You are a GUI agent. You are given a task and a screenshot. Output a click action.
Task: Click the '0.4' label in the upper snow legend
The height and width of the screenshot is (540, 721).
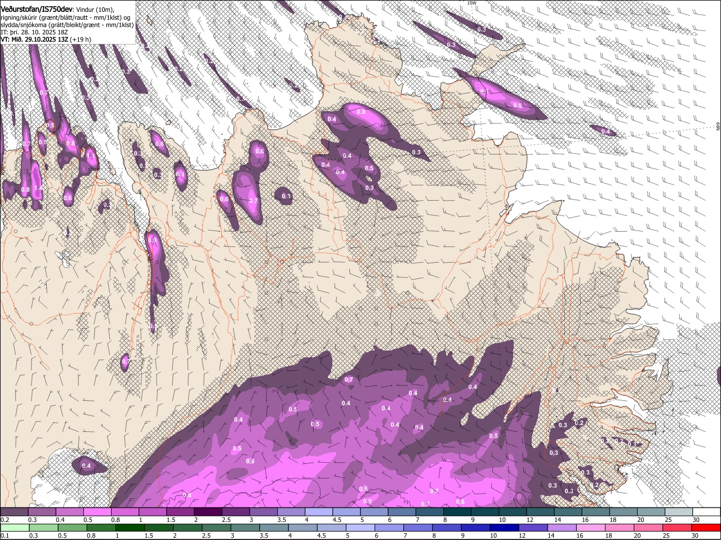[x=60, y=519]
